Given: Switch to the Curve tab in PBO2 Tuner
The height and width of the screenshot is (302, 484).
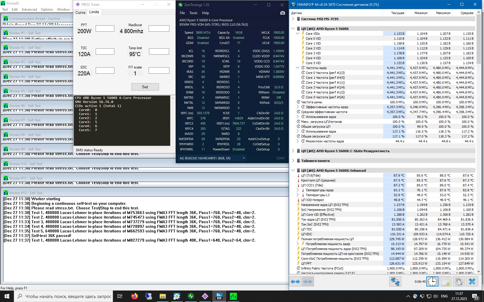Looking at the screenshot, I should click(x=80, y=12).
